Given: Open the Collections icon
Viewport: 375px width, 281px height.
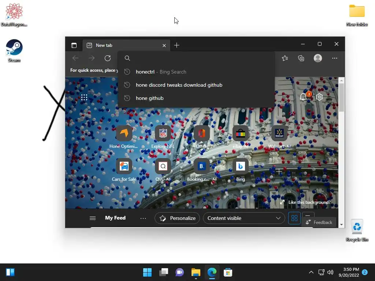Looking at the screenshot, I should [301, 58].
